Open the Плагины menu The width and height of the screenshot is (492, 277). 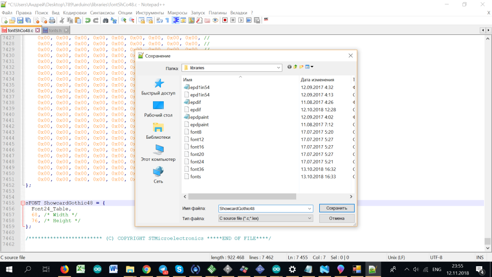click(x=217, y=13)
